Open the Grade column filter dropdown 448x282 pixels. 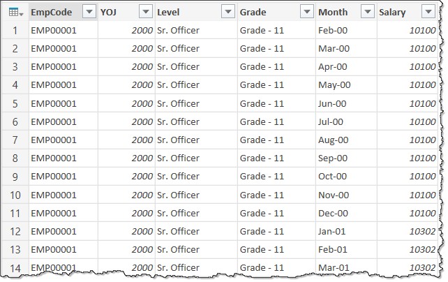click(306, 13)
